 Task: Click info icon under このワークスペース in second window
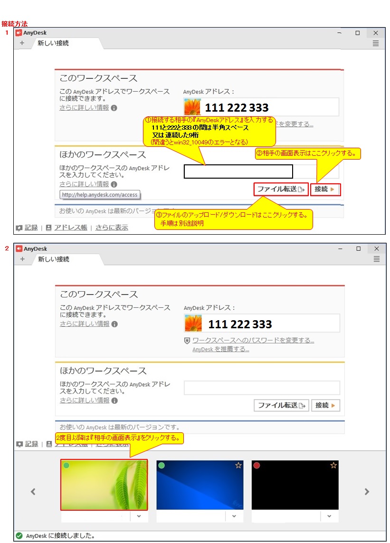(114, 324)
